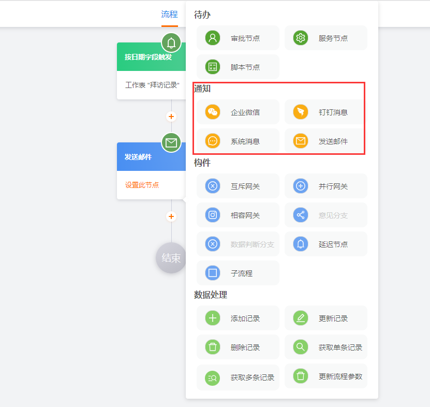Select the 更新记录 label
Viewport: 430px width, 407px height.
pyautogui.click(x=333, y=318)
